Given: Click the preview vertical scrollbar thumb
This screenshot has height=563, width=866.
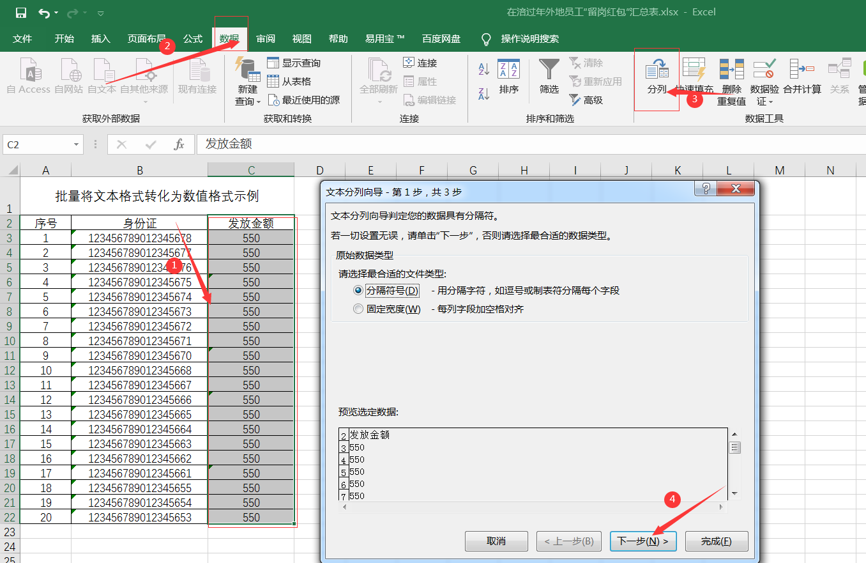Looking at the screenshot, I should 734,447.
